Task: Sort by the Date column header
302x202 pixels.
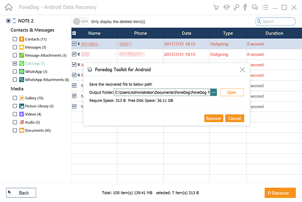Action: 186,33
